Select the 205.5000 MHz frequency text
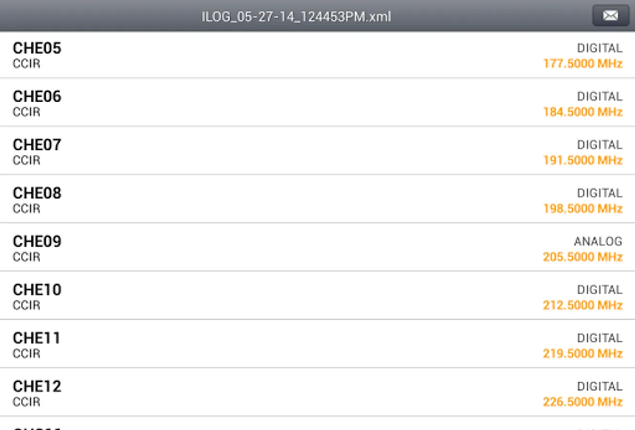635x430 pixels. (x=582, y=257)
